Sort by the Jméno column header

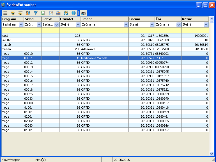[x=105, y=19]
